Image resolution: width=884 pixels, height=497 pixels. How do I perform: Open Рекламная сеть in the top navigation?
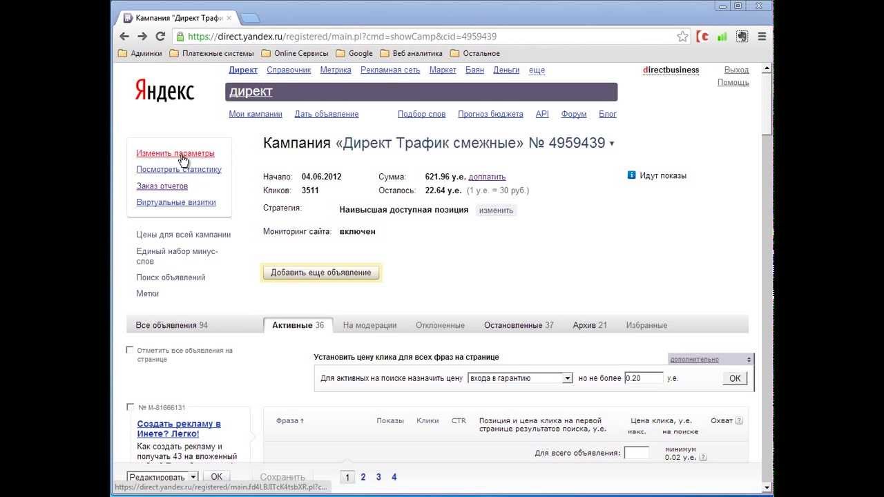pyautogui.click(x=390, y=70)
